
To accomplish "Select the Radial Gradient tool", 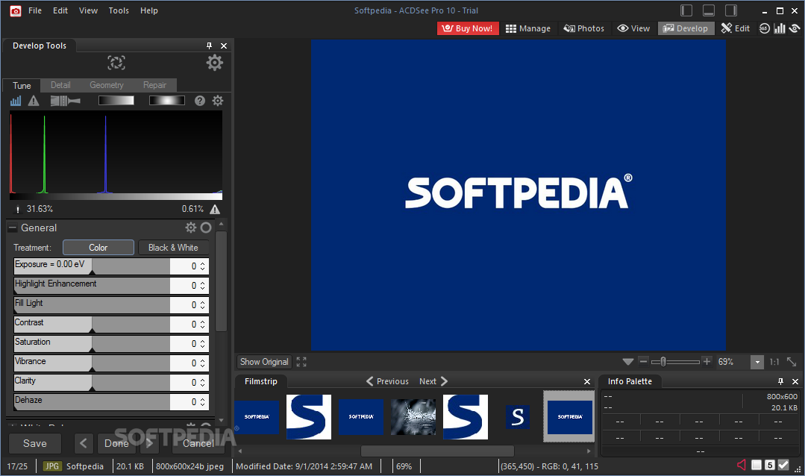I will [167, 101].
